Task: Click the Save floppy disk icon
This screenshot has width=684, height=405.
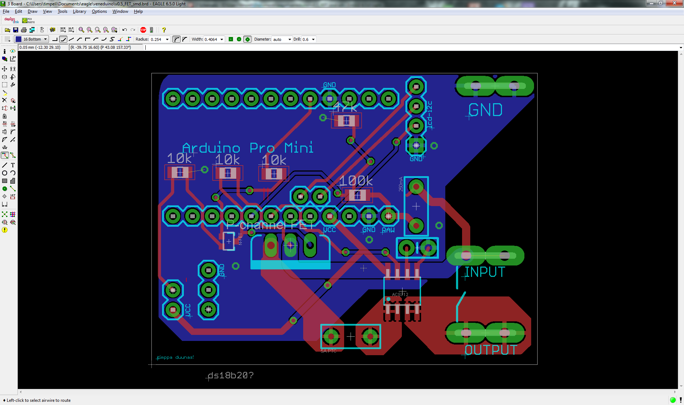Action: pos(16,30)
